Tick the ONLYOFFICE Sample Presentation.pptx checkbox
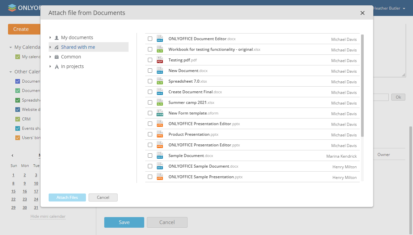Viewport: 413px width, 235px height. 150,177
